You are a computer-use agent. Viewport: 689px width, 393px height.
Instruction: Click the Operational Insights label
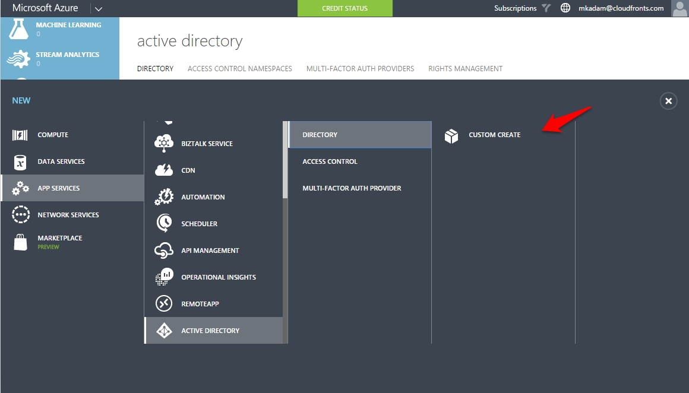pyautogui.click(x=219, y=277)
